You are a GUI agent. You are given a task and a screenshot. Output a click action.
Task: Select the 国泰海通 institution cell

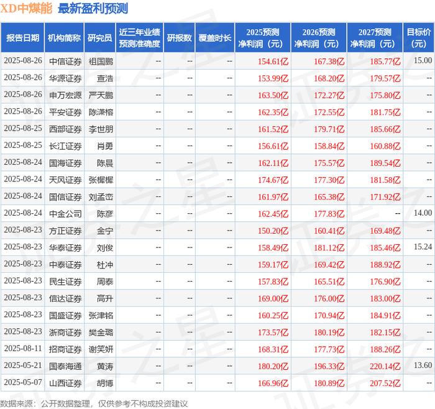pyautogui.click(x=65, y=366)
